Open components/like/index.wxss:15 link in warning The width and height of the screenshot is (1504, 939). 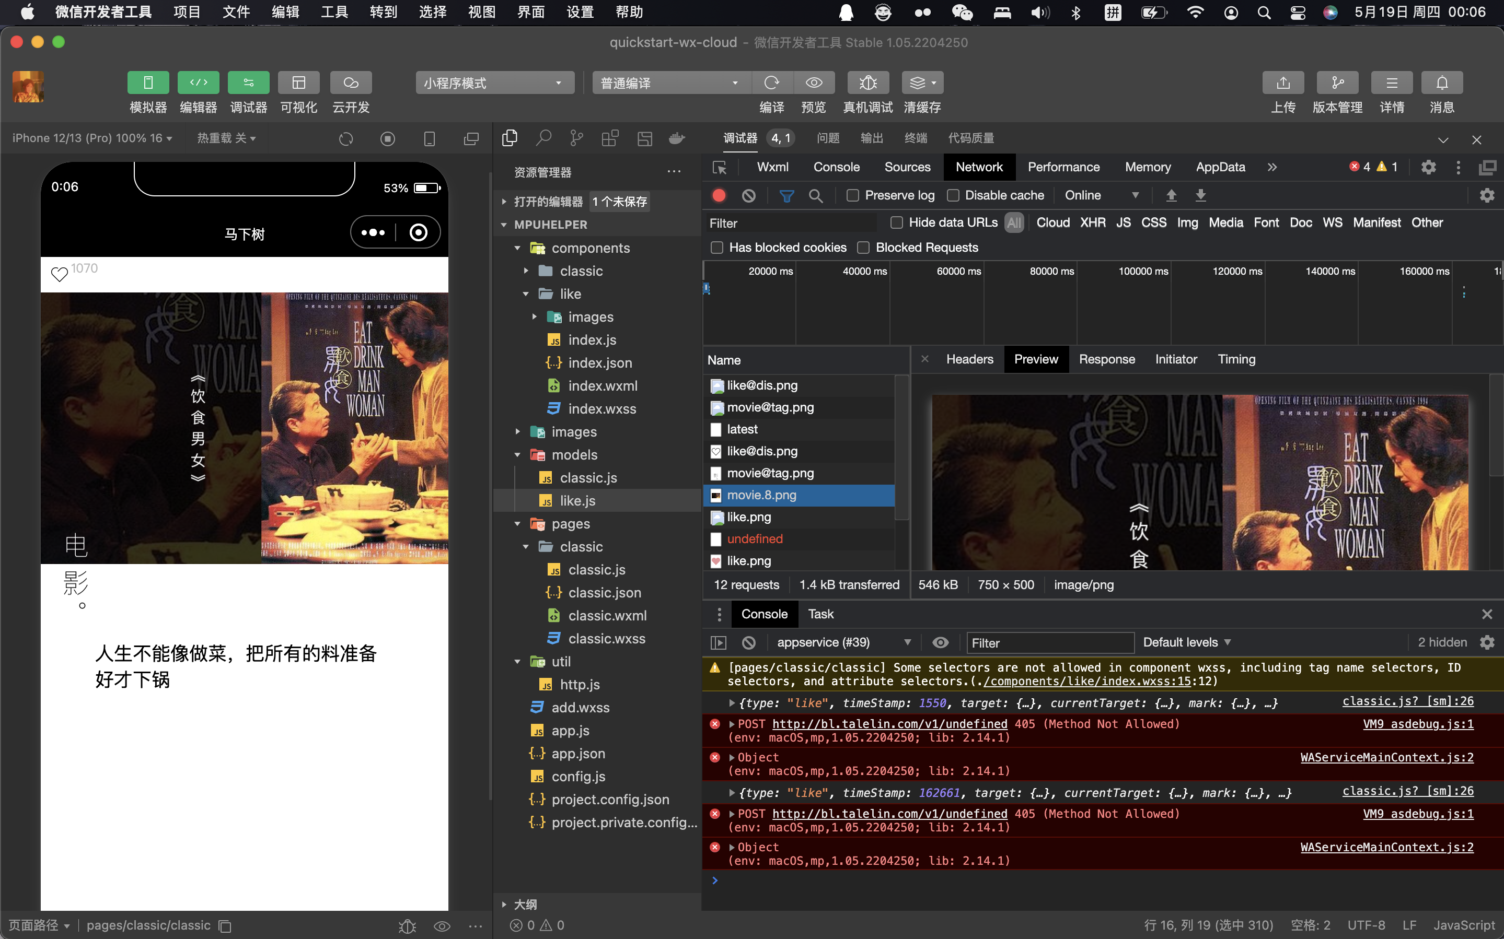1087,682
